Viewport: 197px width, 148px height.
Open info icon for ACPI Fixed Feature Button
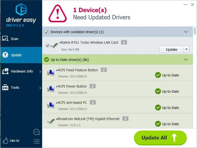click(x=104, y=70)
